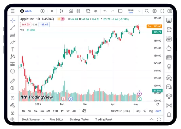
Task: Set range to 1D
Action: tap(23, 111)
